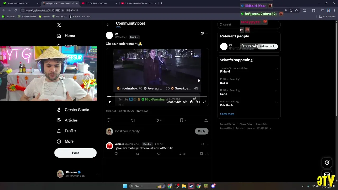Bookmark yesukee's comment
The width and height of the screenshot is (338, 190).
point(201,154)
